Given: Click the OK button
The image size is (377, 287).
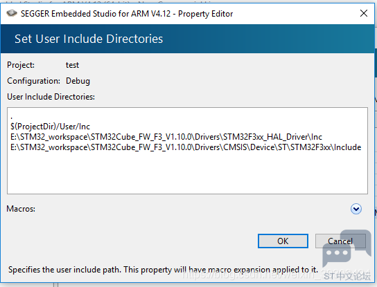Looking at the screenshot, I should click(x=283, y=241).
